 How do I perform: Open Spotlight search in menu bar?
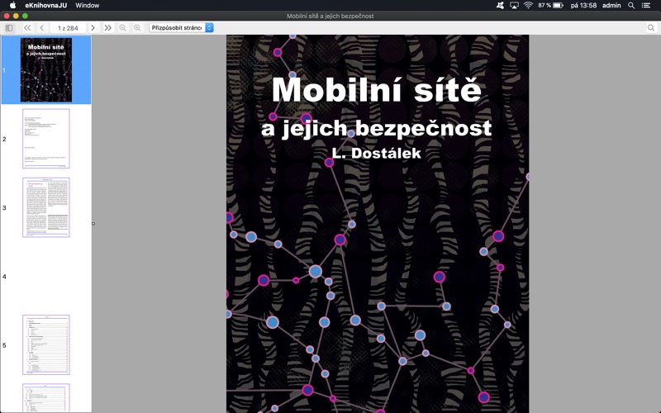pyautogui.click(x=631, y=6)
